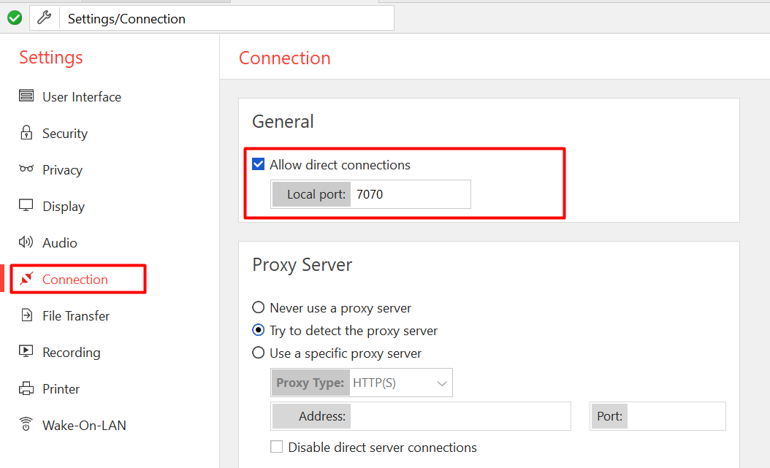
Task: Click the Recording play icon
Action: 26,351
